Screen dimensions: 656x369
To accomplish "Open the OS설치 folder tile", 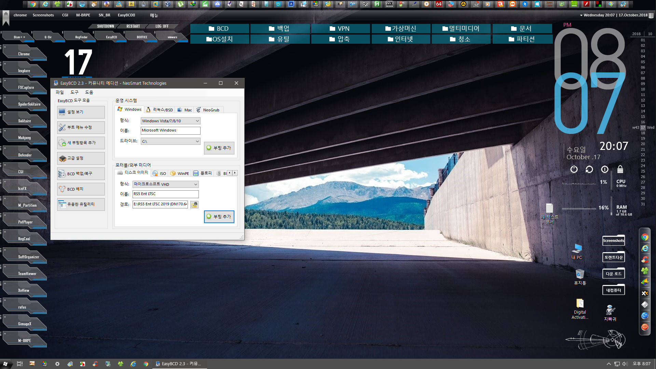I will click(219, 39).
